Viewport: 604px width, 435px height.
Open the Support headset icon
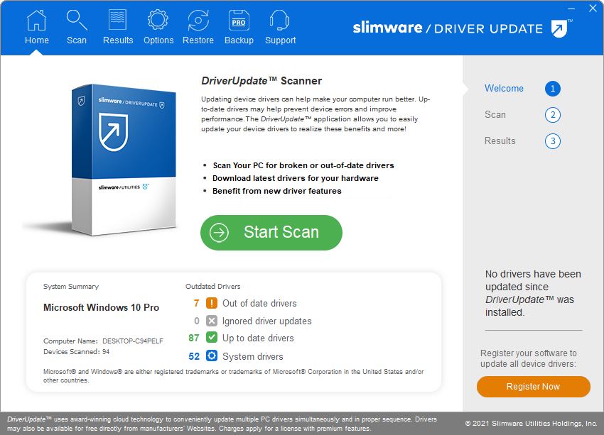[280, 20]
